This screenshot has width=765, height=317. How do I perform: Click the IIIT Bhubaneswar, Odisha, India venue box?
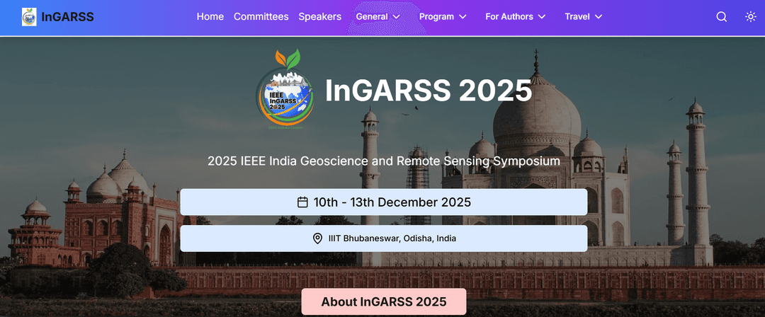click(x=383, y=238)
